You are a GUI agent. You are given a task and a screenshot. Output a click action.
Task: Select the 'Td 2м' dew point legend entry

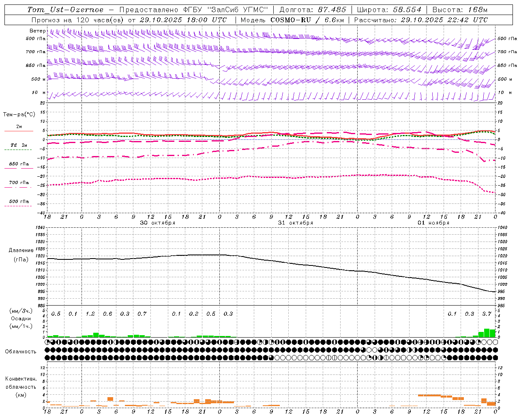19,145
